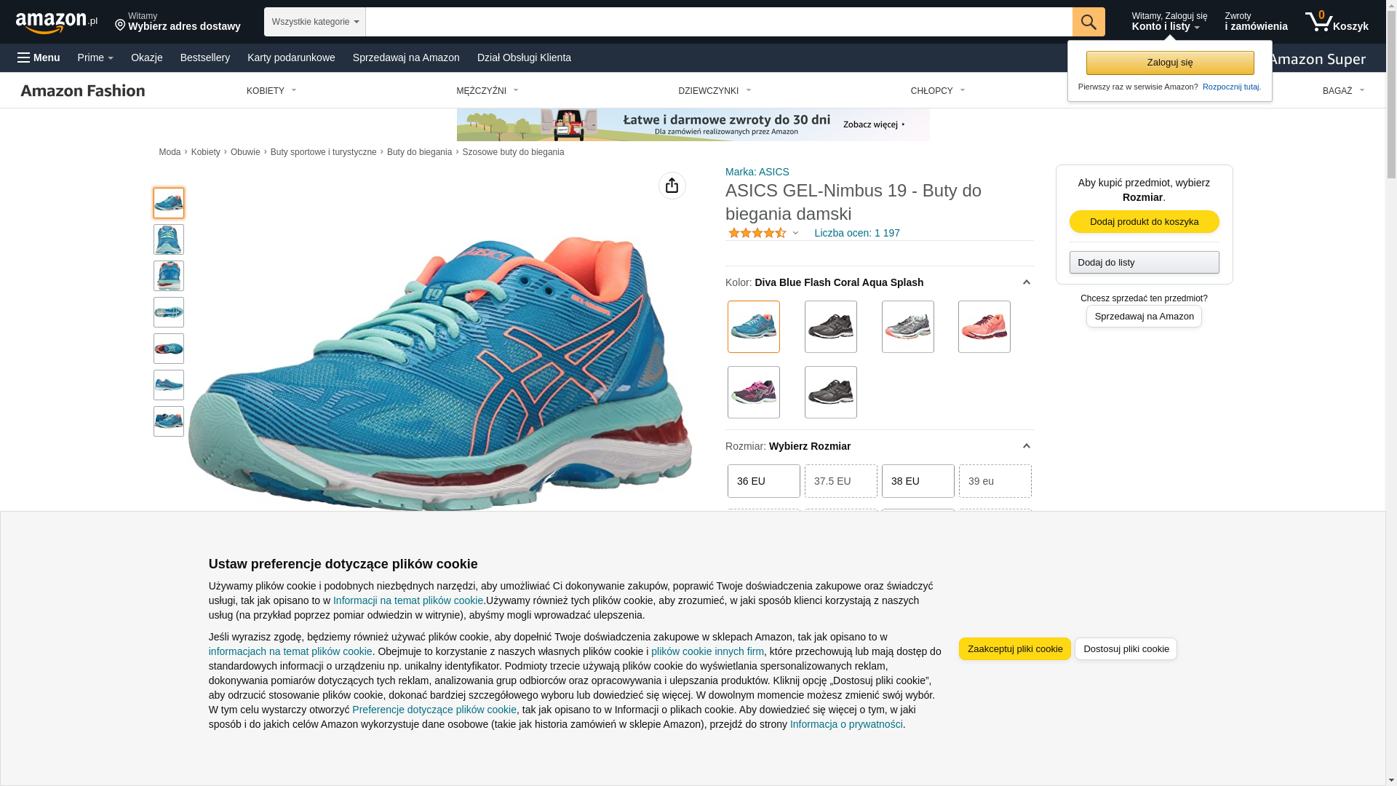Viewport: 1397px width, 786px height.
Task: Open the Amazon Fashion logo
Action: (x=83, y=90)
